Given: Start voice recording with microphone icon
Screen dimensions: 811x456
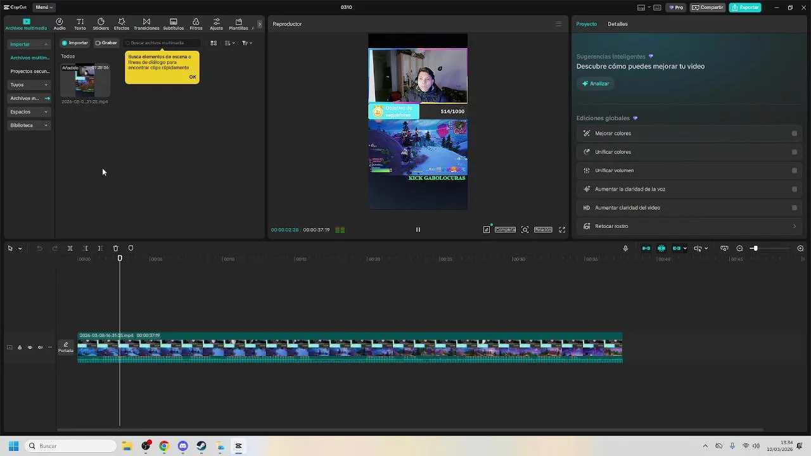Looking at the screenshot, I should [x=625, y=248].
